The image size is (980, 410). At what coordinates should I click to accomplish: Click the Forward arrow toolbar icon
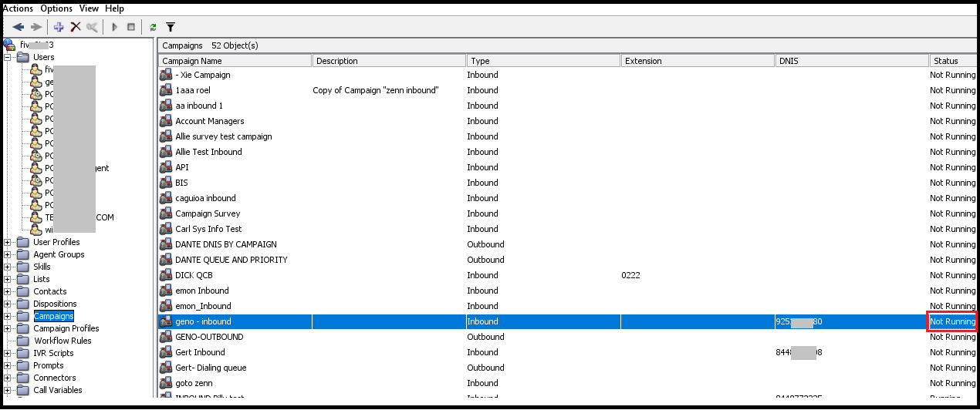36,27
